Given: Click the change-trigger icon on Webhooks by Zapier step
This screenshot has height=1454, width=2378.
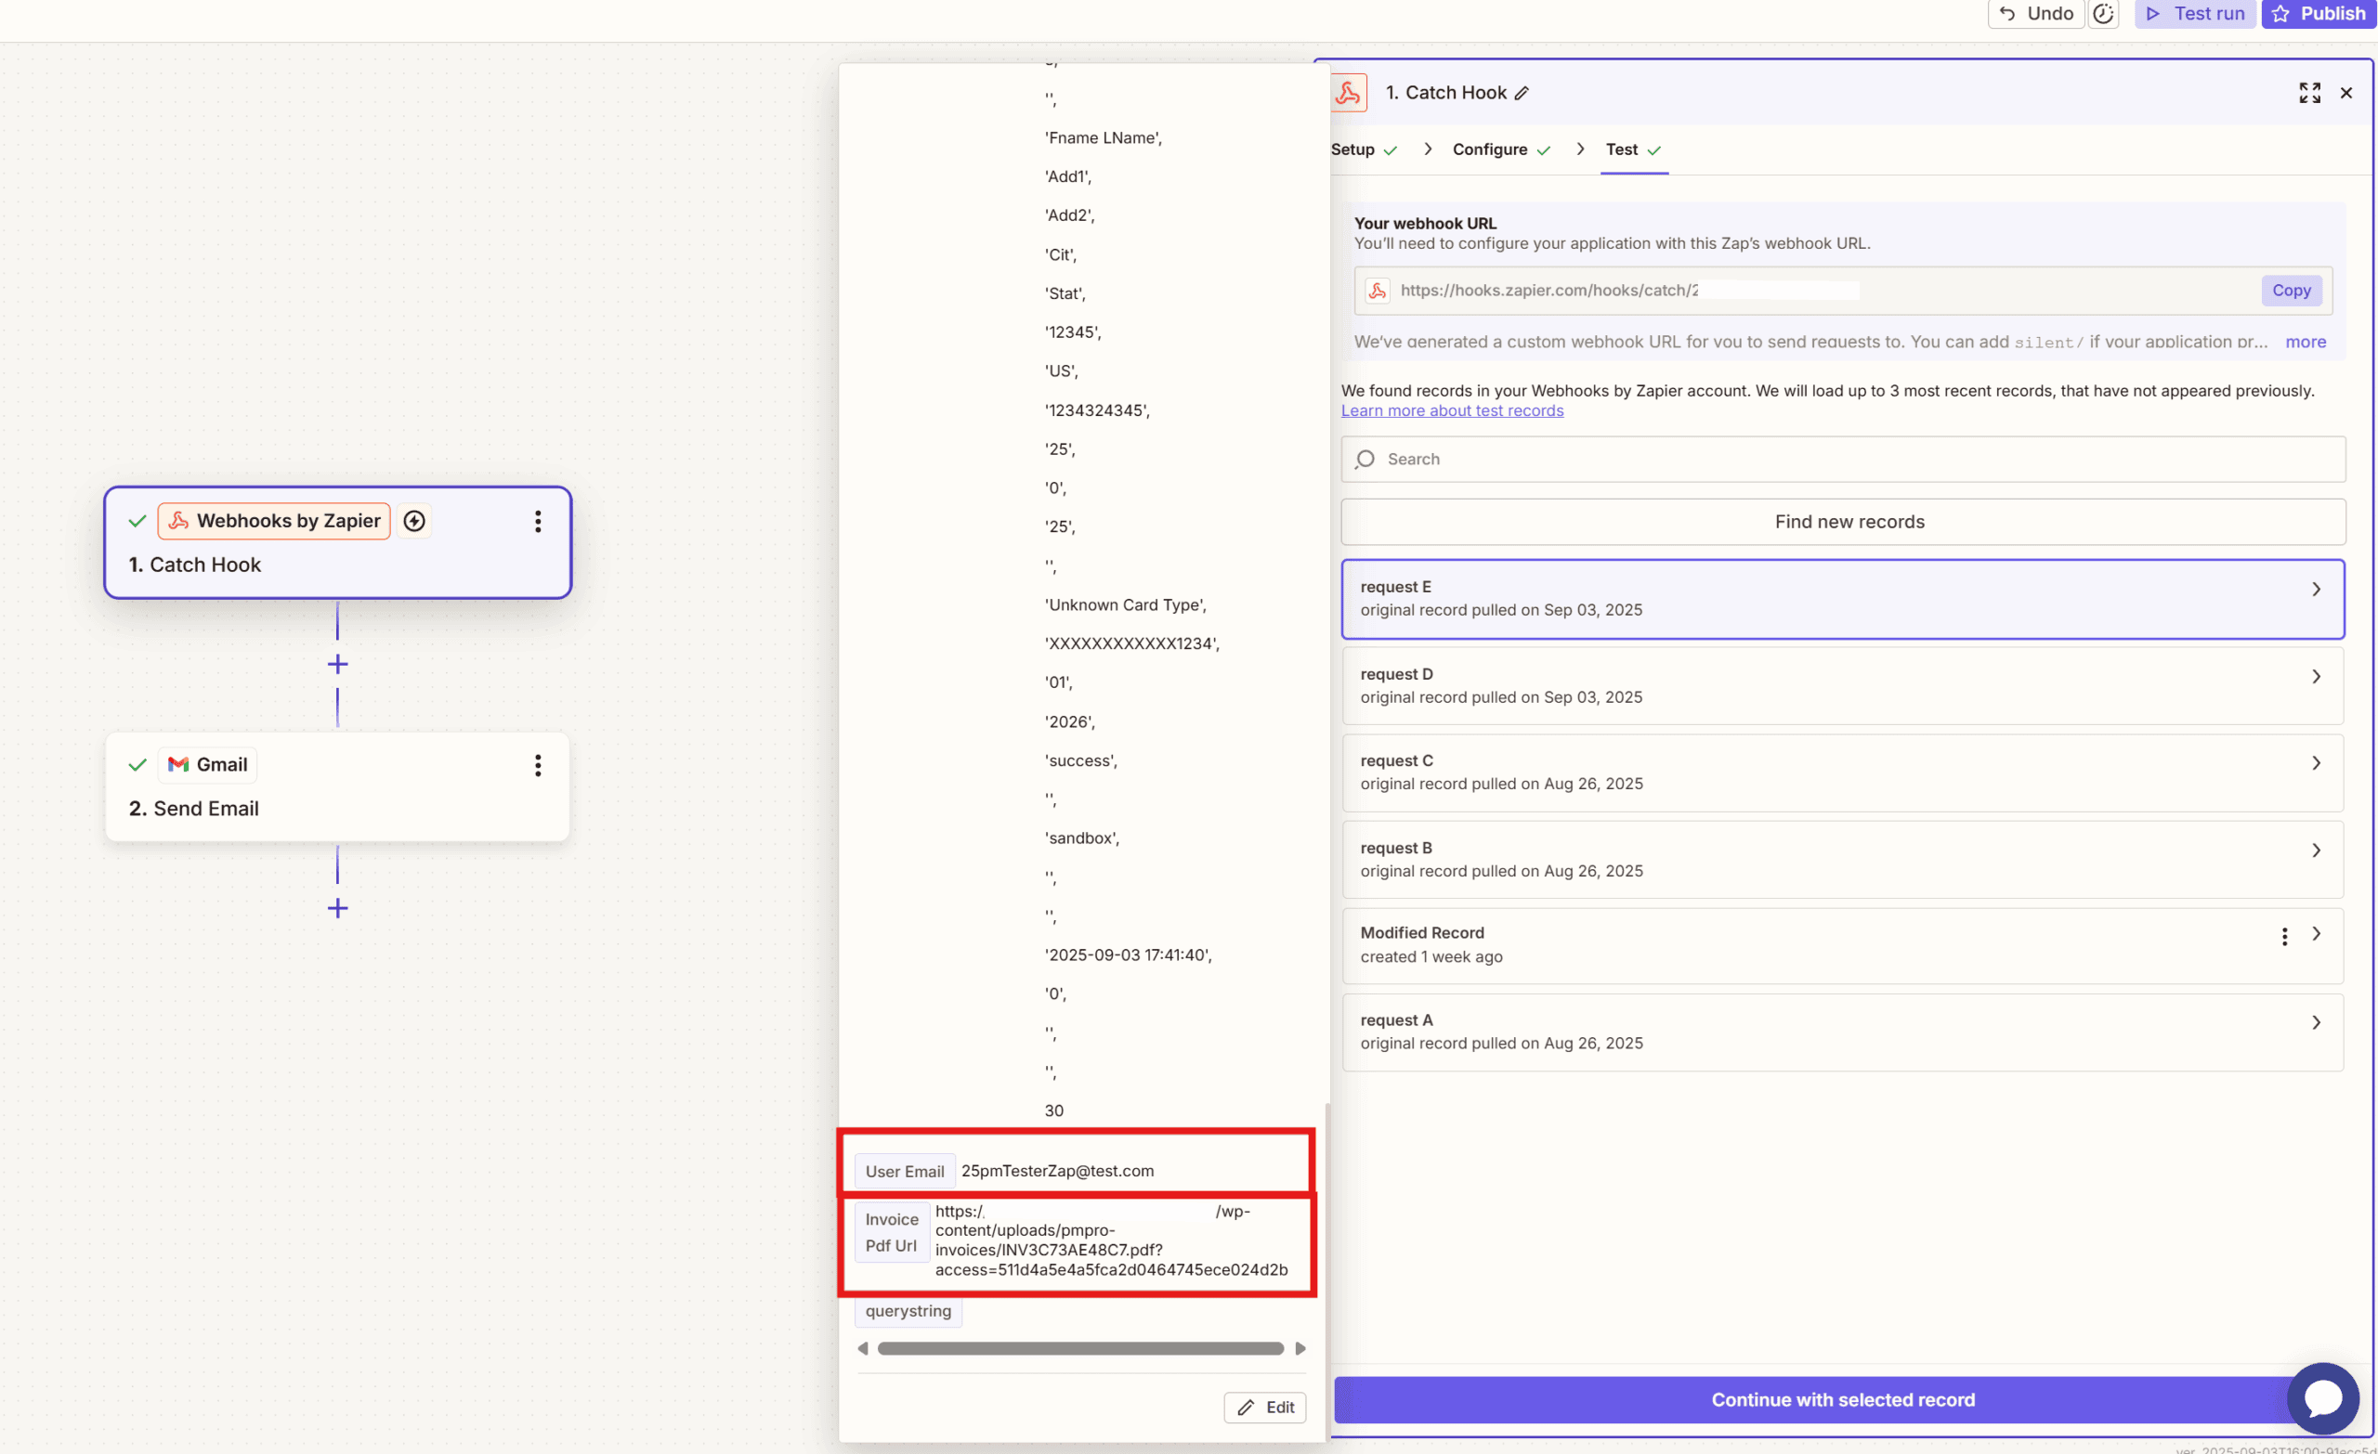Looking at the screenshot, I should coord(413,520).
